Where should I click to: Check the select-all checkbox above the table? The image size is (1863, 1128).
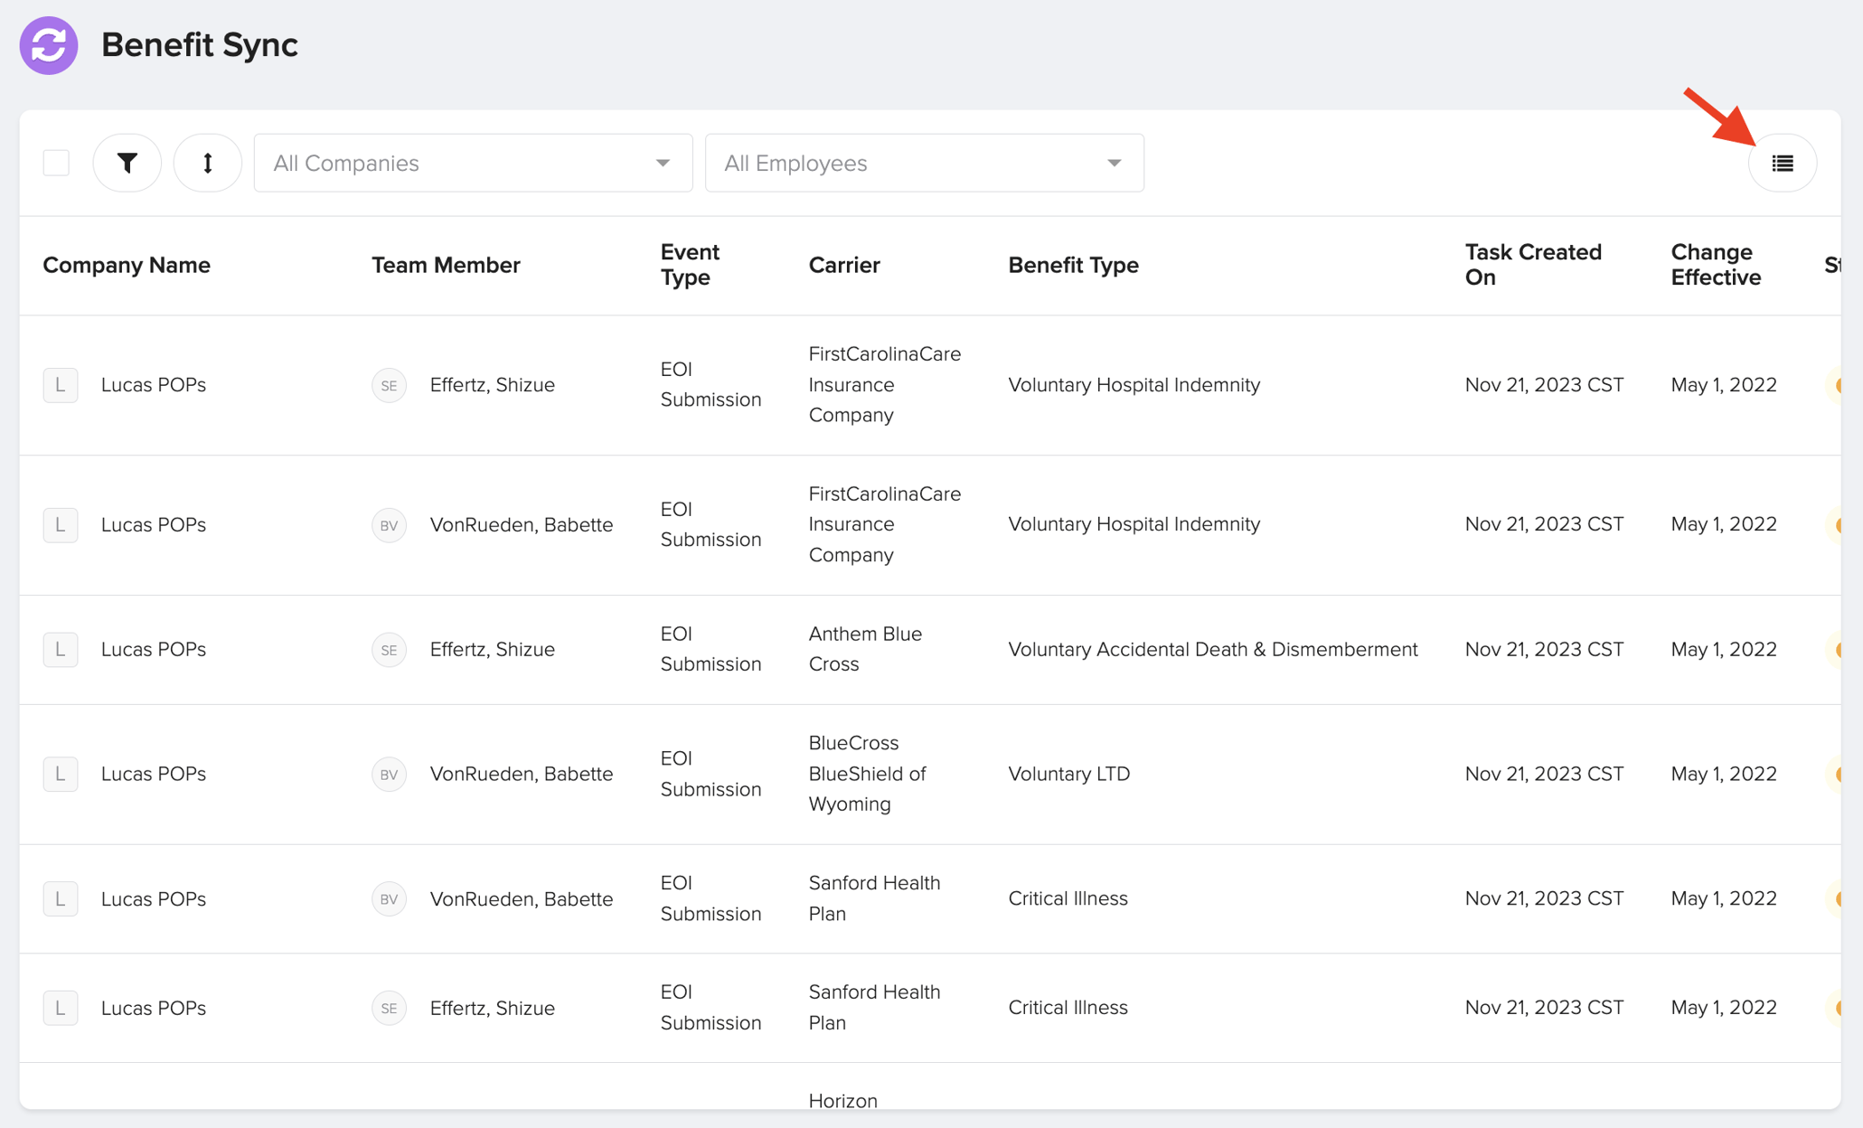[55, 163]
